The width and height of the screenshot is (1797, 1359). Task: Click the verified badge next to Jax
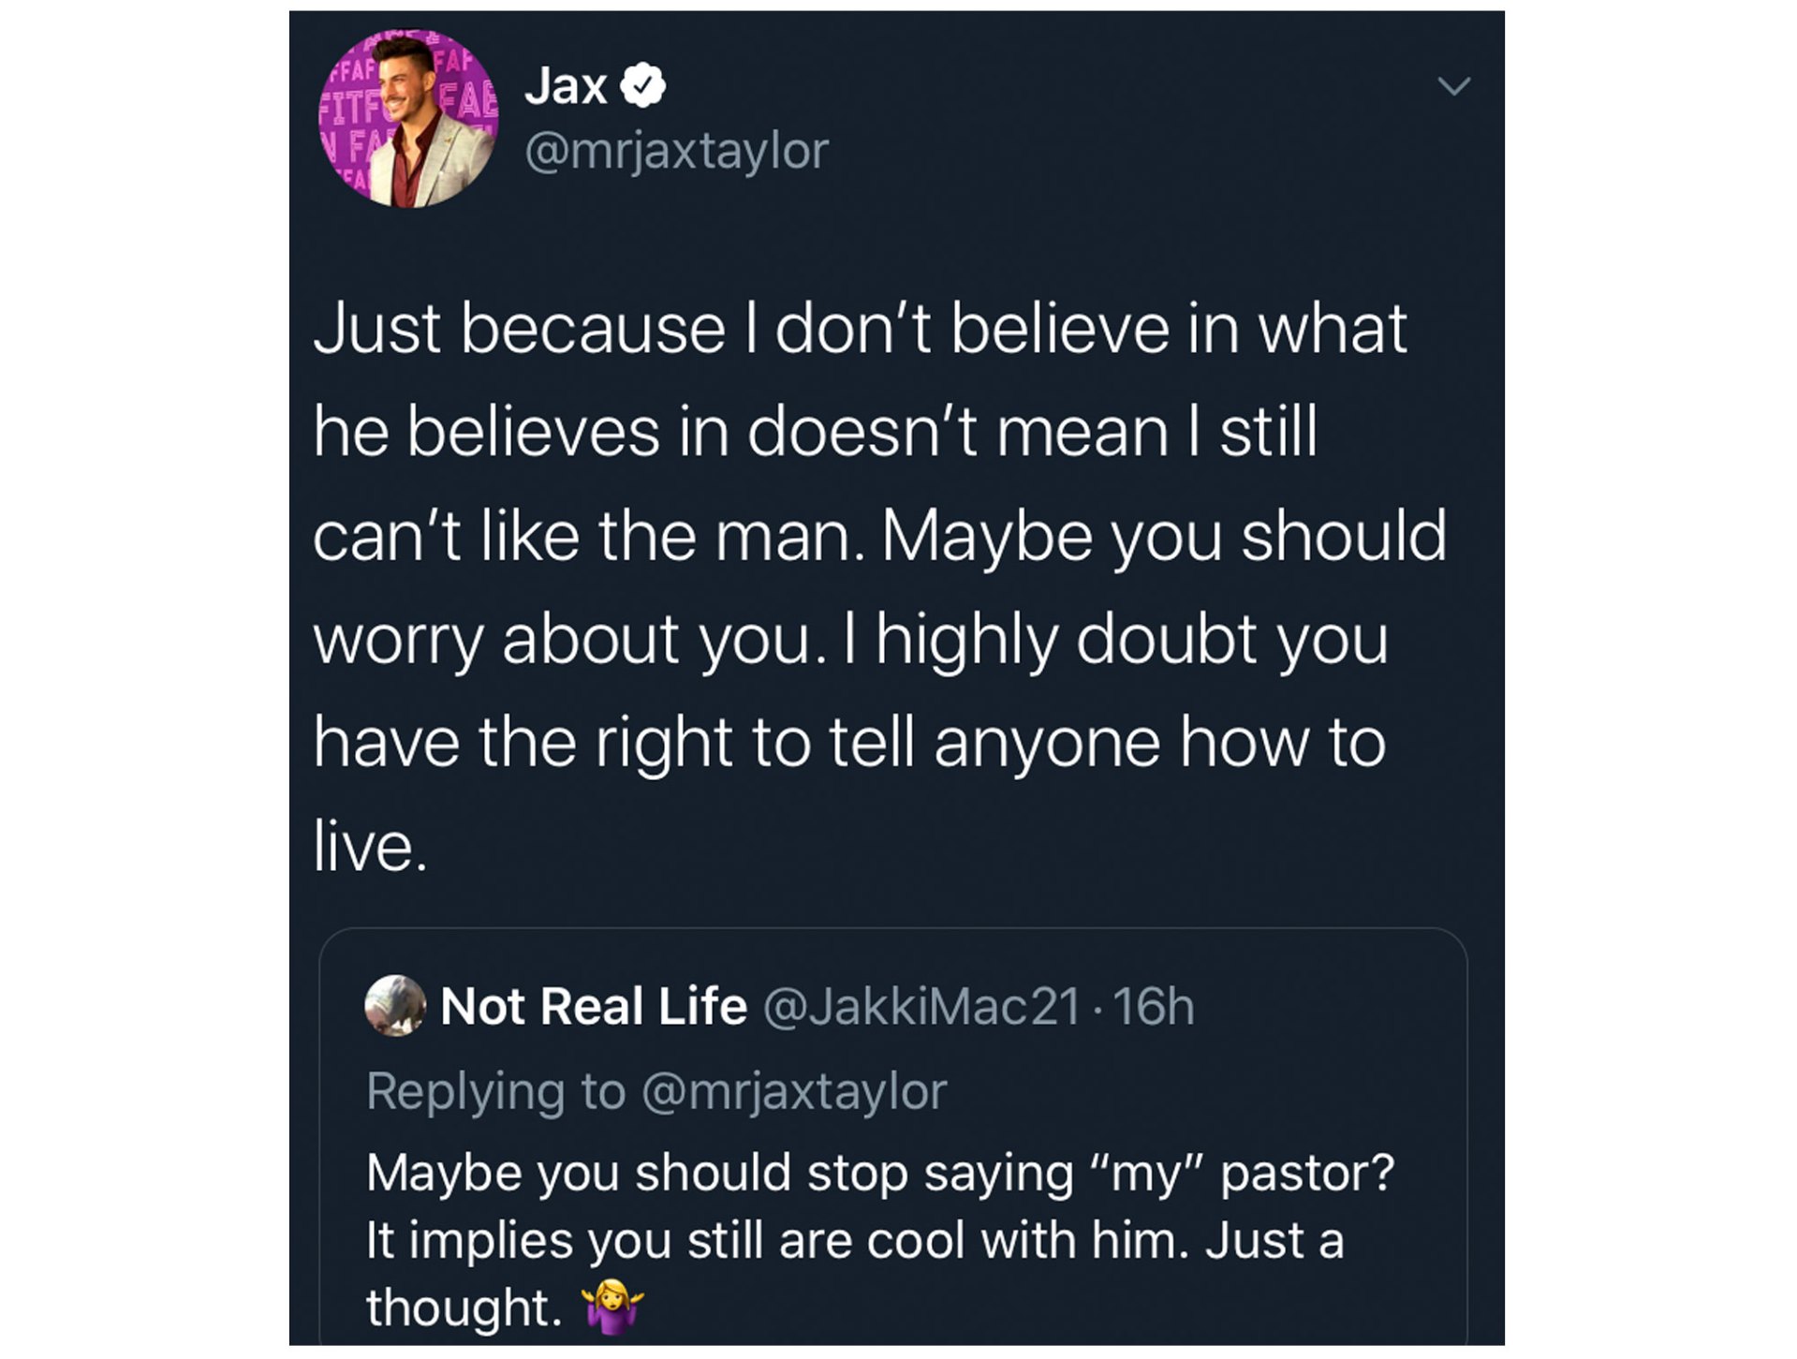pos(643,86)
